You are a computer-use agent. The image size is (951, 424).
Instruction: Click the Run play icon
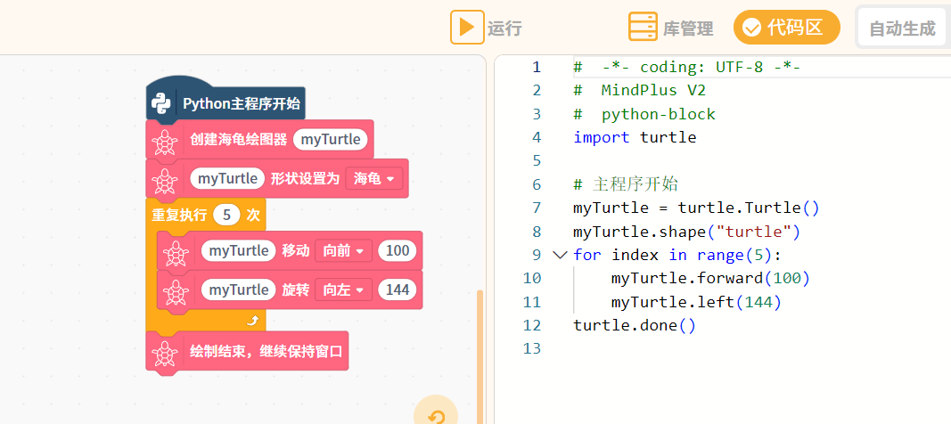coord(467,28)
